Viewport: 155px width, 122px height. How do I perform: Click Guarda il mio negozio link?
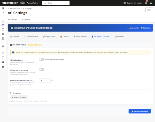click(135, 3)
